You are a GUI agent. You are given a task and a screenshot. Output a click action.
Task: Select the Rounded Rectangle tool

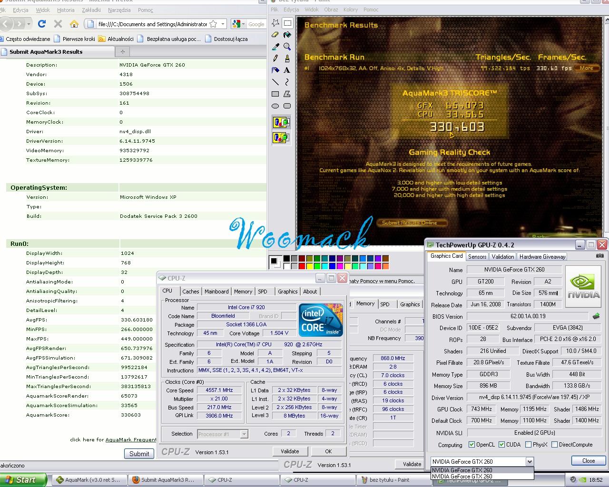point(287,106)
